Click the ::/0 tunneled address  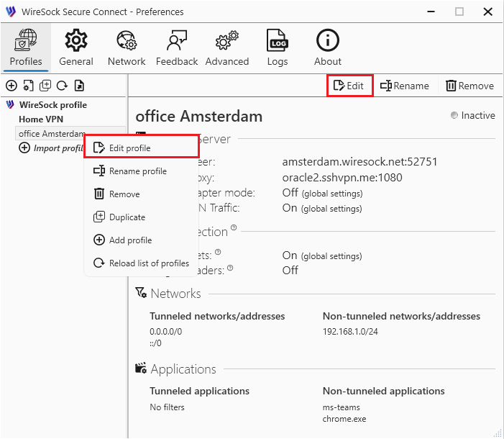point(155,343)
